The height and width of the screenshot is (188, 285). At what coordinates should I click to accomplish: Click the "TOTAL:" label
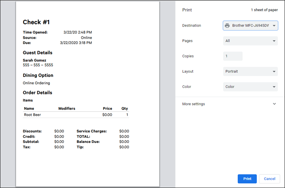click(83, 137)
